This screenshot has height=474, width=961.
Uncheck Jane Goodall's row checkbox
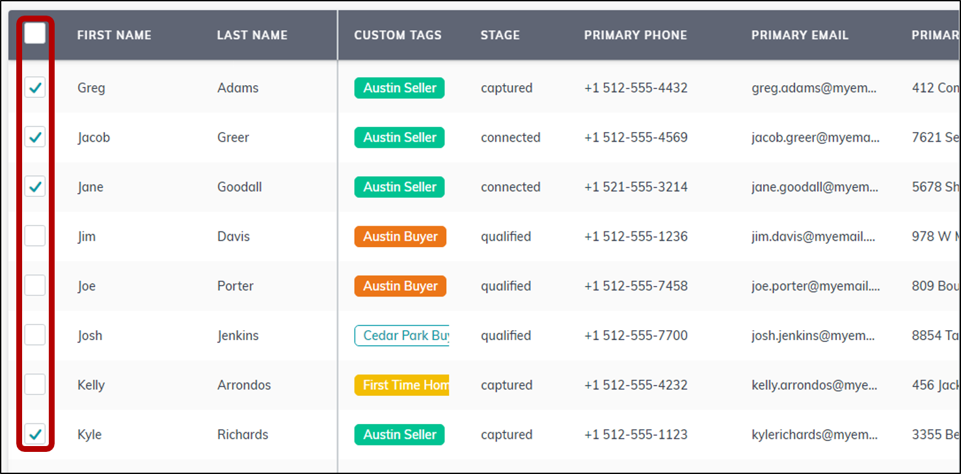(x=34, y=186)
